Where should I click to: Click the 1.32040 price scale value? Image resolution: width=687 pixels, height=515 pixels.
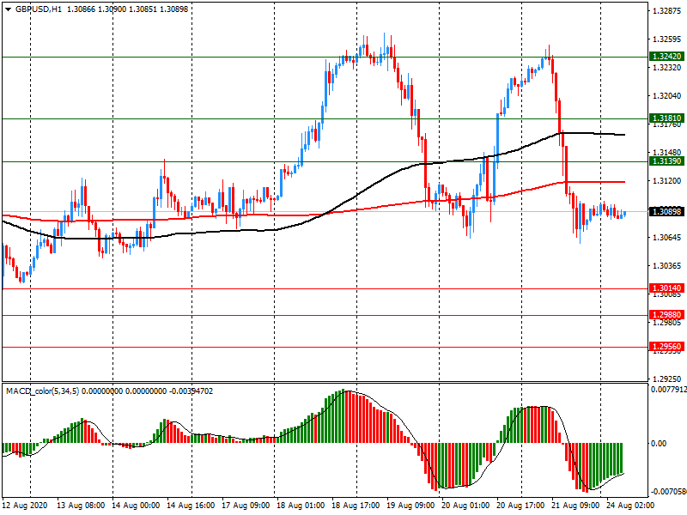coord(667,96)
